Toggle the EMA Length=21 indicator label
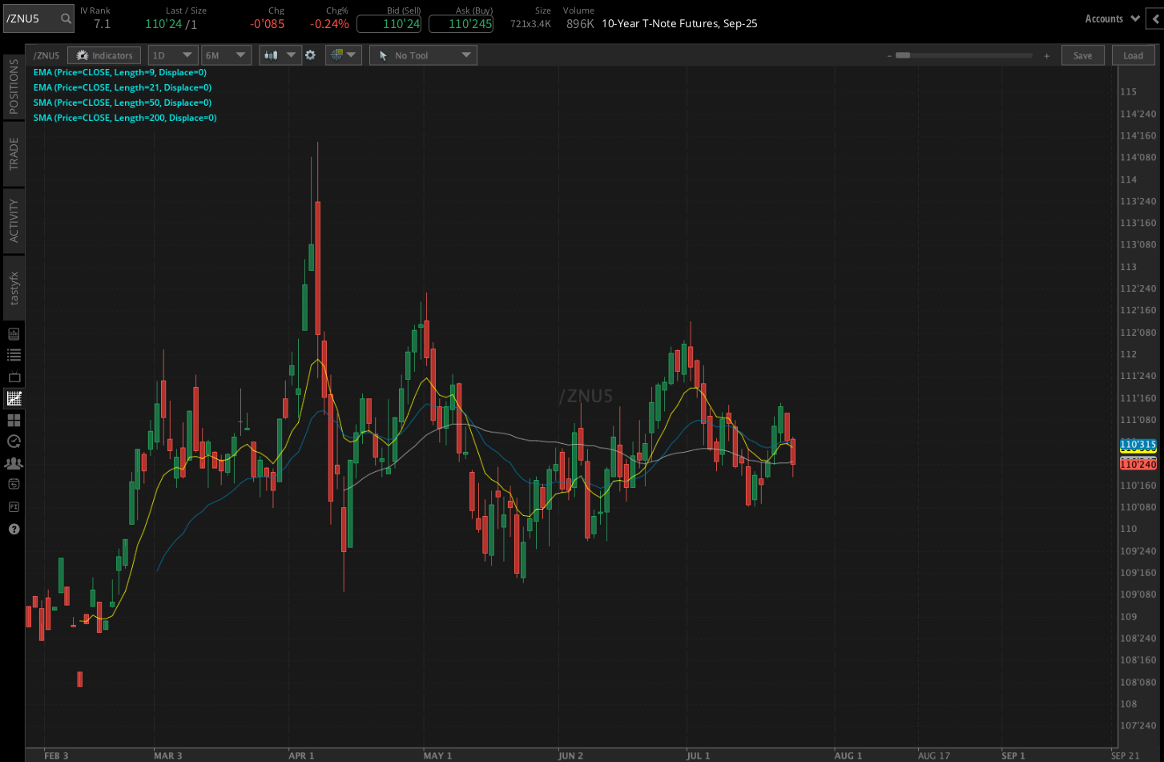 [122, 87]
